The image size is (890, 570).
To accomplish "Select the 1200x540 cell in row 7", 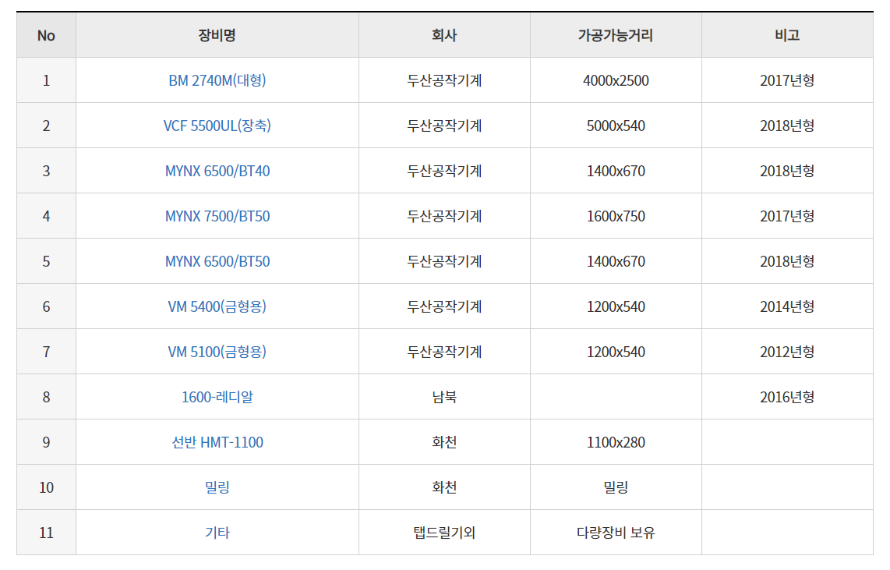I will tap(616, 352).
